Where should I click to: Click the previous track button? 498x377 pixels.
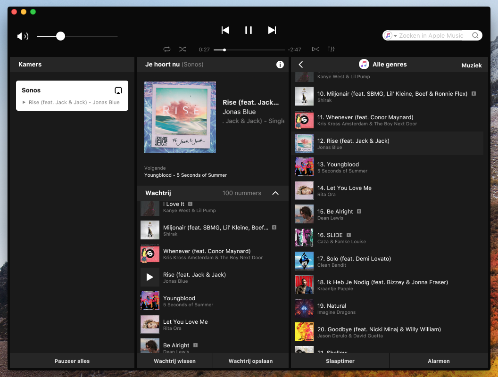click(225, 30)
